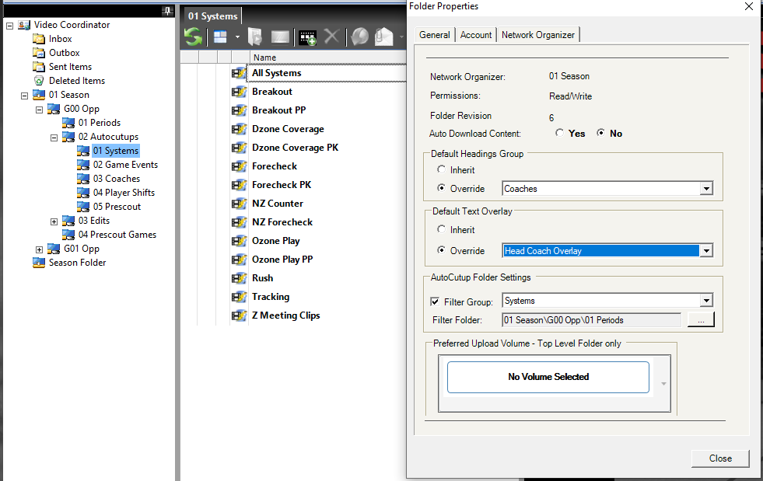Select 03 Coaches folder in the tree
The image size is (763, 481).
tap(117, 179)
